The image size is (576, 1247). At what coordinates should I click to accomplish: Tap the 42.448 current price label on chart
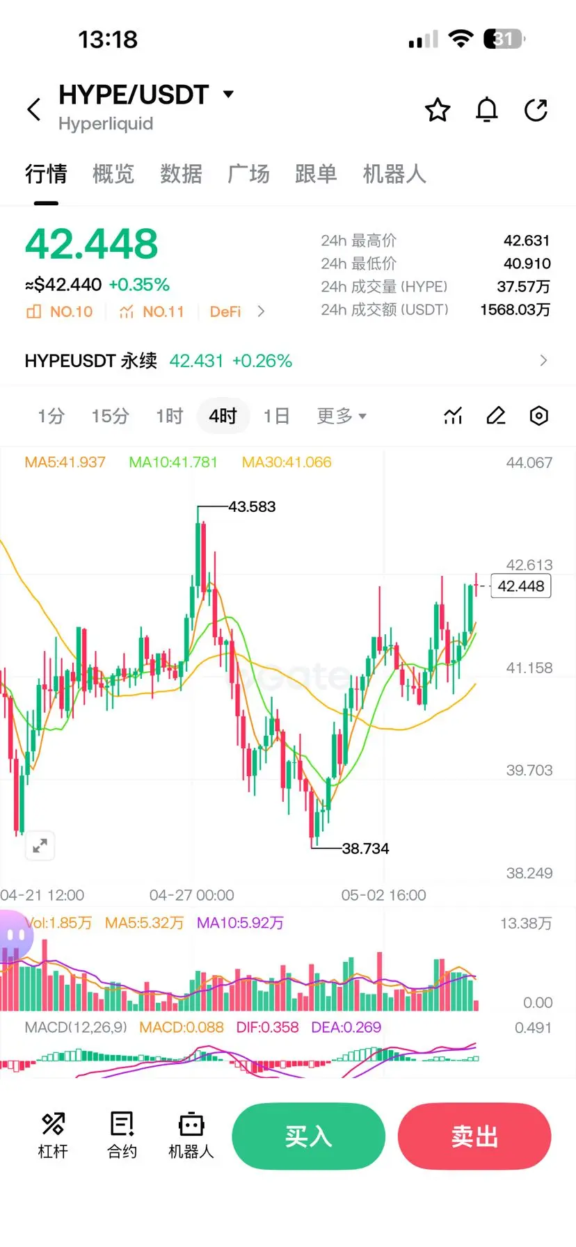click(x=521, y=586)
